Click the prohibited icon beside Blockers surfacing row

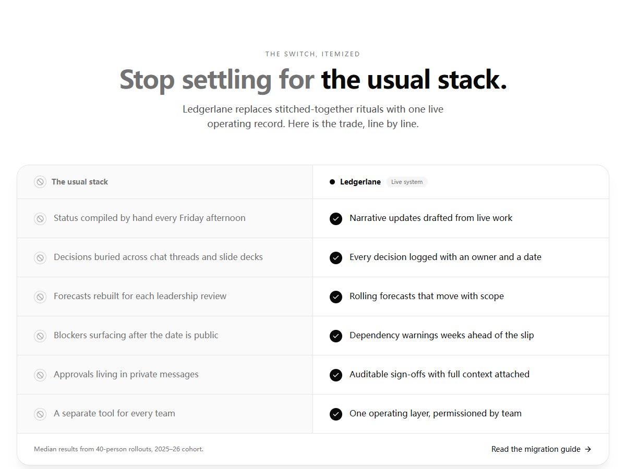click(40, 336)
